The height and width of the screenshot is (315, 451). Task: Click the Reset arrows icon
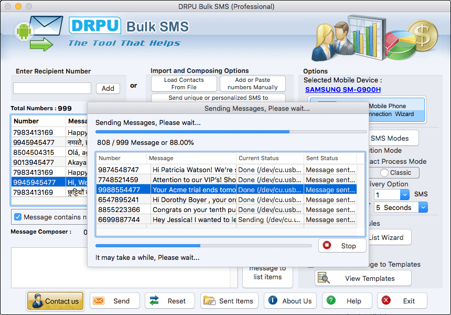click(x=154, y=301)
